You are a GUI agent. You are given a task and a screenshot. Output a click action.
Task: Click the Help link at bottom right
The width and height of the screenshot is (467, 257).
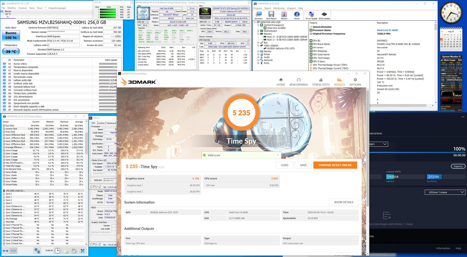[458, 248]
